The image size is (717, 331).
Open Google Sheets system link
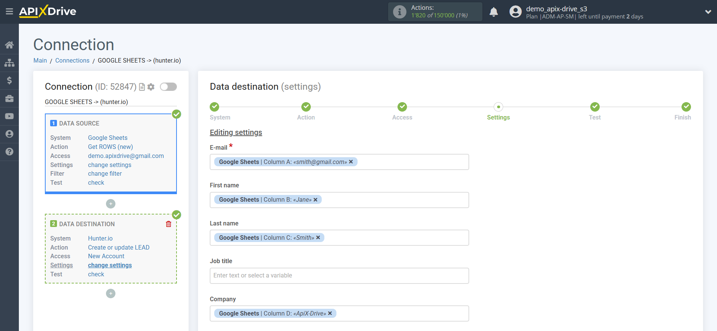click(108, 138)
